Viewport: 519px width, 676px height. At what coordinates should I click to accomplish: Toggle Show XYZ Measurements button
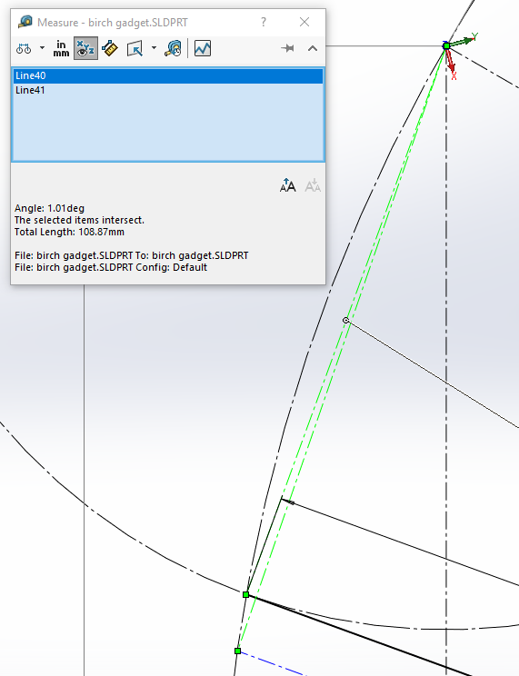point(85,48)
